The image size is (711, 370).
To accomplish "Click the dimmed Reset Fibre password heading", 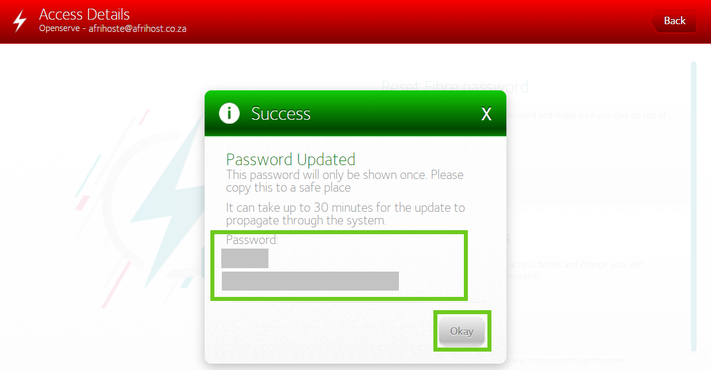I will (x=455, y=87).
